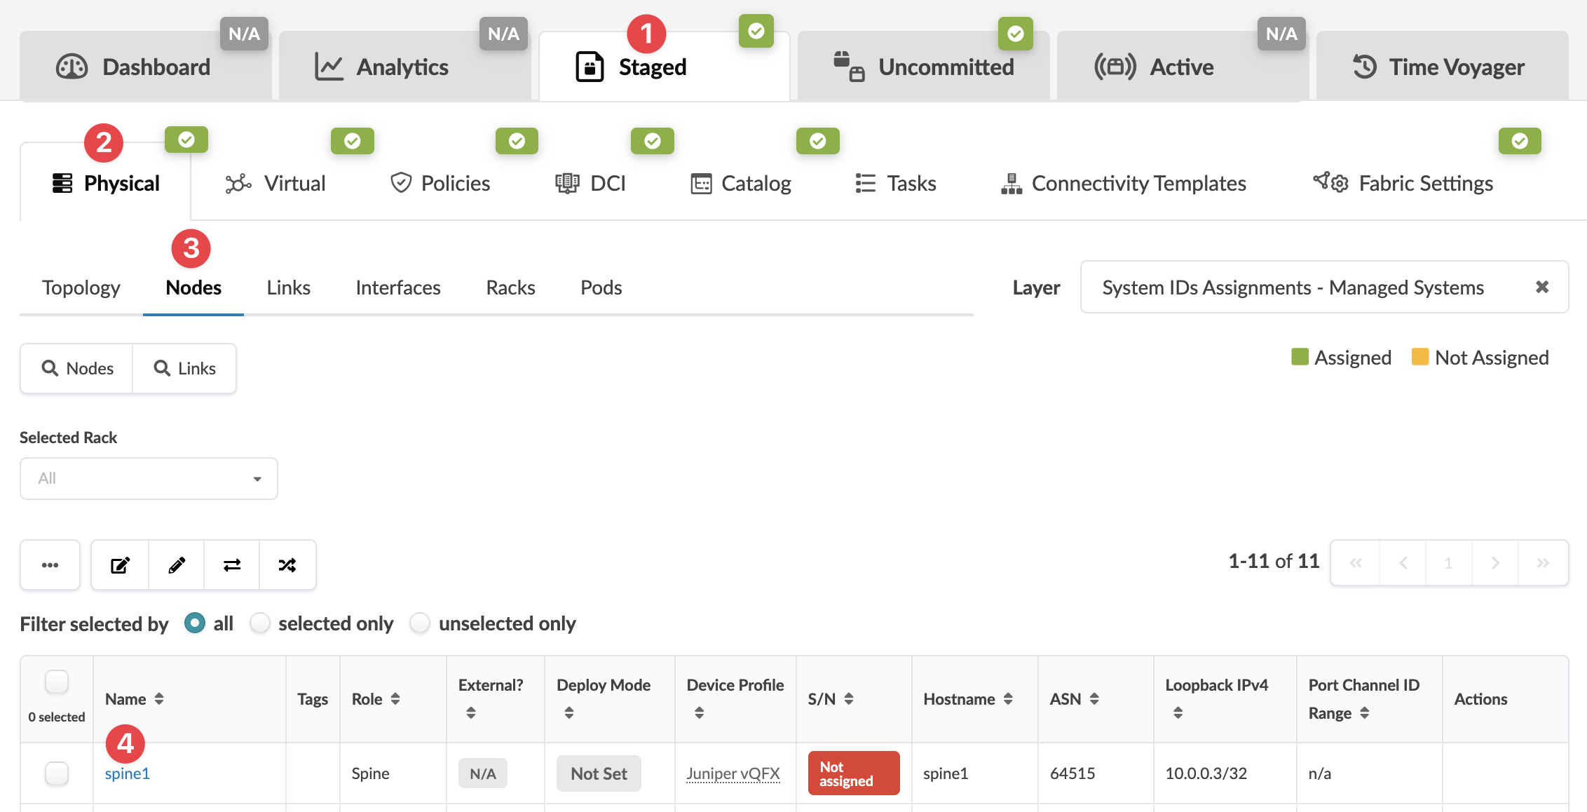Click the Nodes search button

coord(77,368)
